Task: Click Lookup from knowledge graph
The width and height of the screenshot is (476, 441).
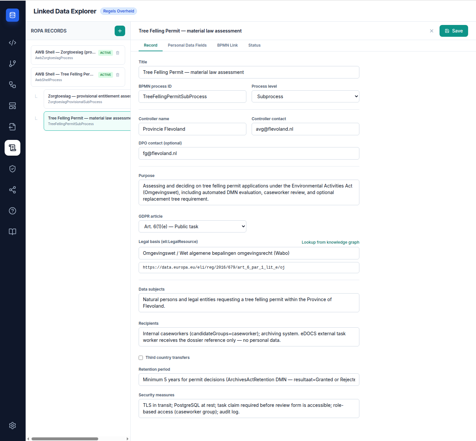Action: click(330, 242)
